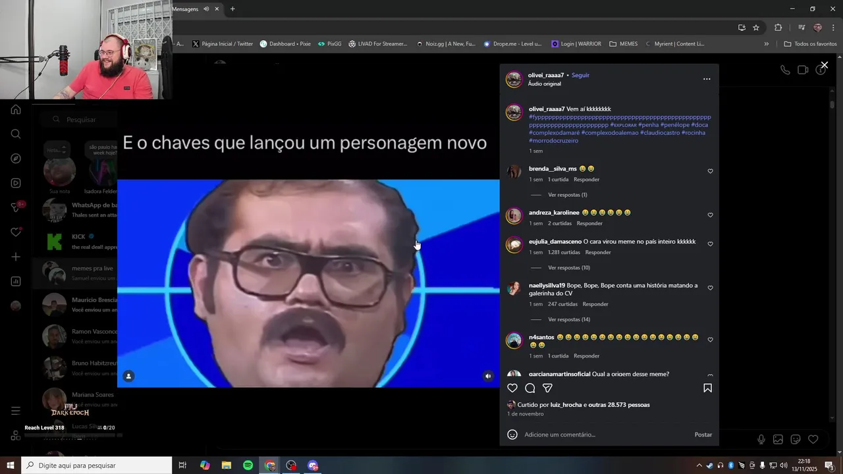Follow olivei_raaaa7 with Seguir
Screen dimensions: 843x474
tap(580, 75)
